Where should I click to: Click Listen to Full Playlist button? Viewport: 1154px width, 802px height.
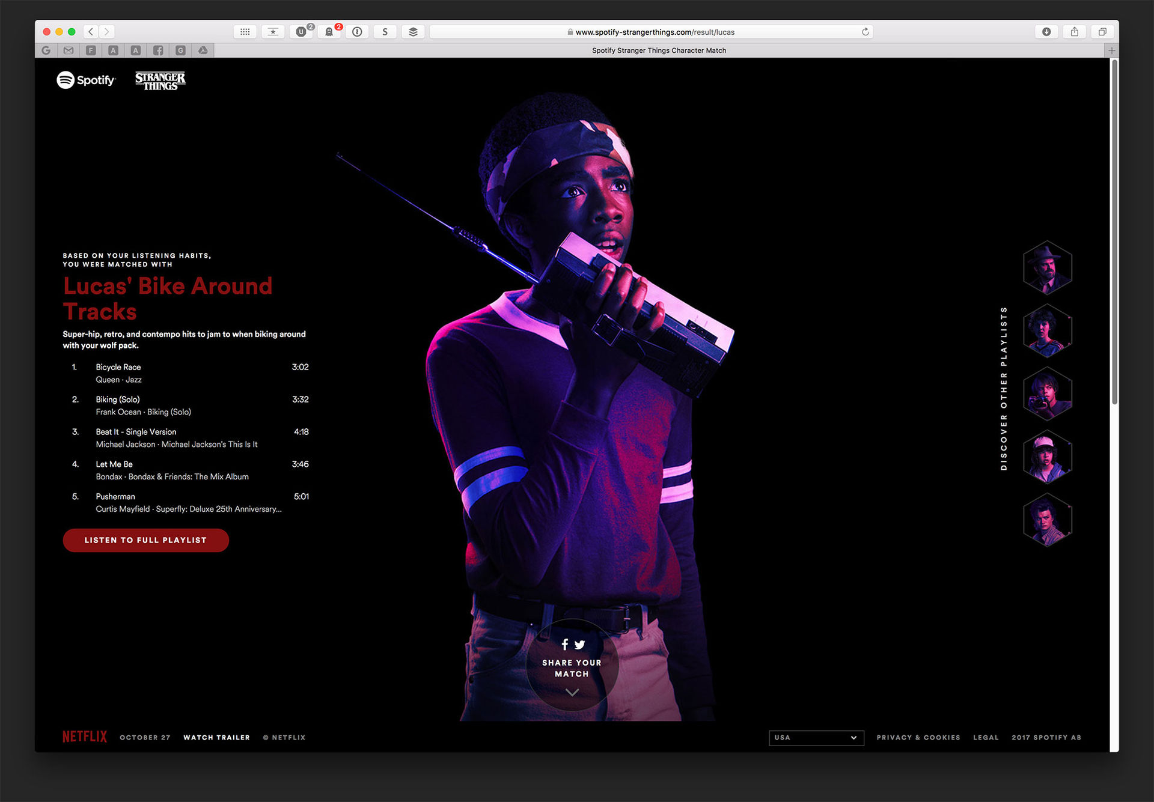click(x=145, y=540)
